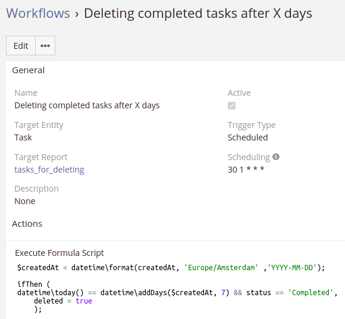Open the tasks_for_deleting target report link
The width and height of the screenshot is (345, 319).
[x=49, y=170]
